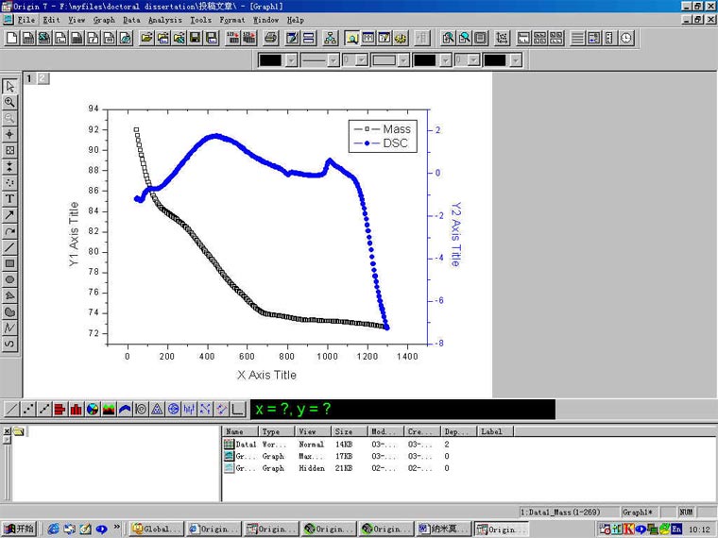The image size is (718, 538).
Task: Open the first black color dropdown arrow
Action: [292, 60]
